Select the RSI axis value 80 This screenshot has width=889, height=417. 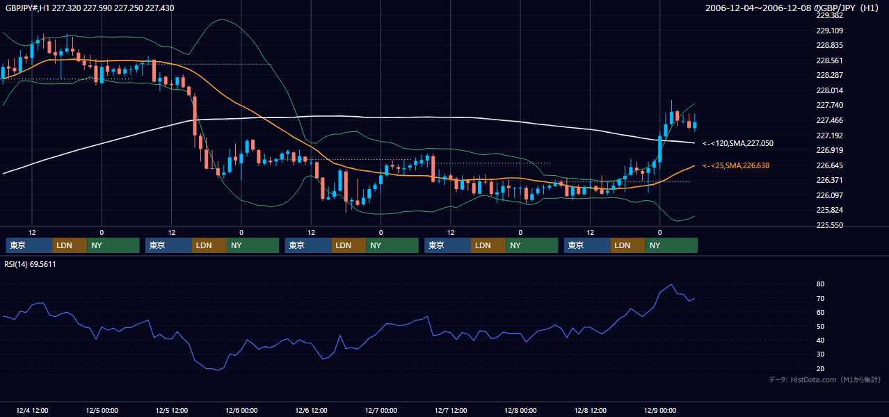pos(821,284)
